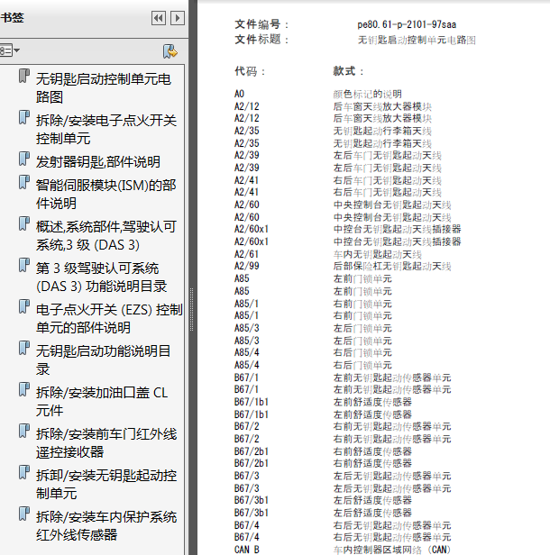The image size is (550, 555).
Task: Open bookmark 智能伺服模块(ISM)的部件说明
Action: [105, 194]
